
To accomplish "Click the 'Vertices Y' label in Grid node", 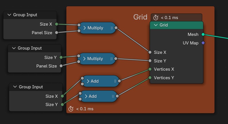I will tap(164, 78).
